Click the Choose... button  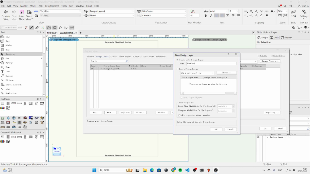click(x=226, y=73)
